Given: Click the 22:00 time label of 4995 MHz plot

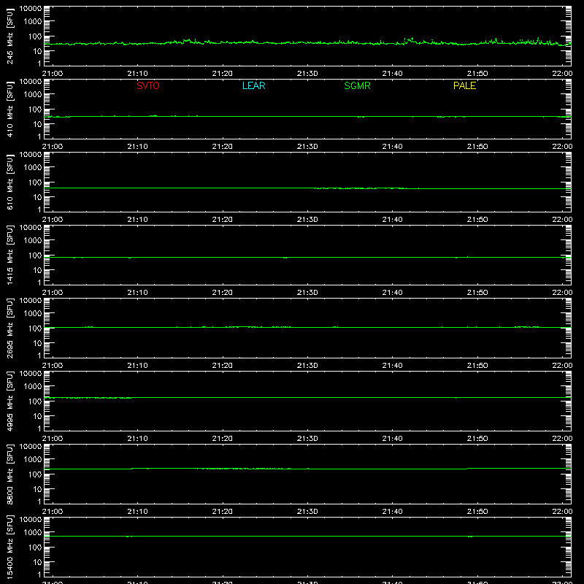Looking at the screenshot, I should 562,439.
